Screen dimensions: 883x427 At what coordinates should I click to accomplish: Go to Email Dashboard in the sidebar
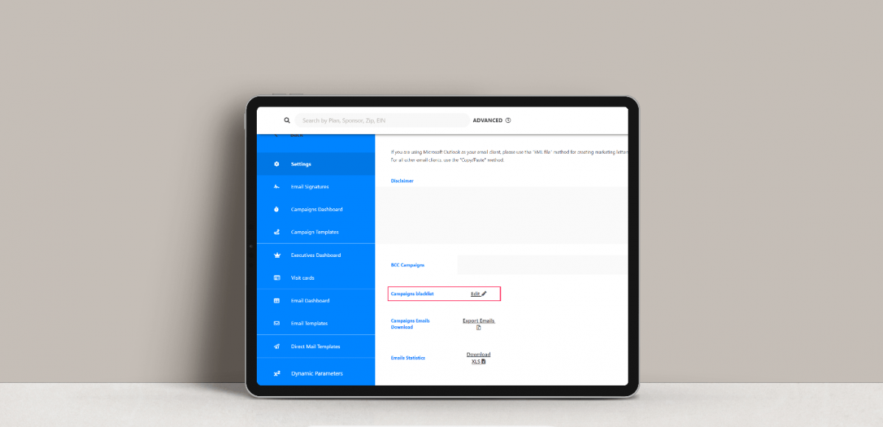click(x=310, y=301)
